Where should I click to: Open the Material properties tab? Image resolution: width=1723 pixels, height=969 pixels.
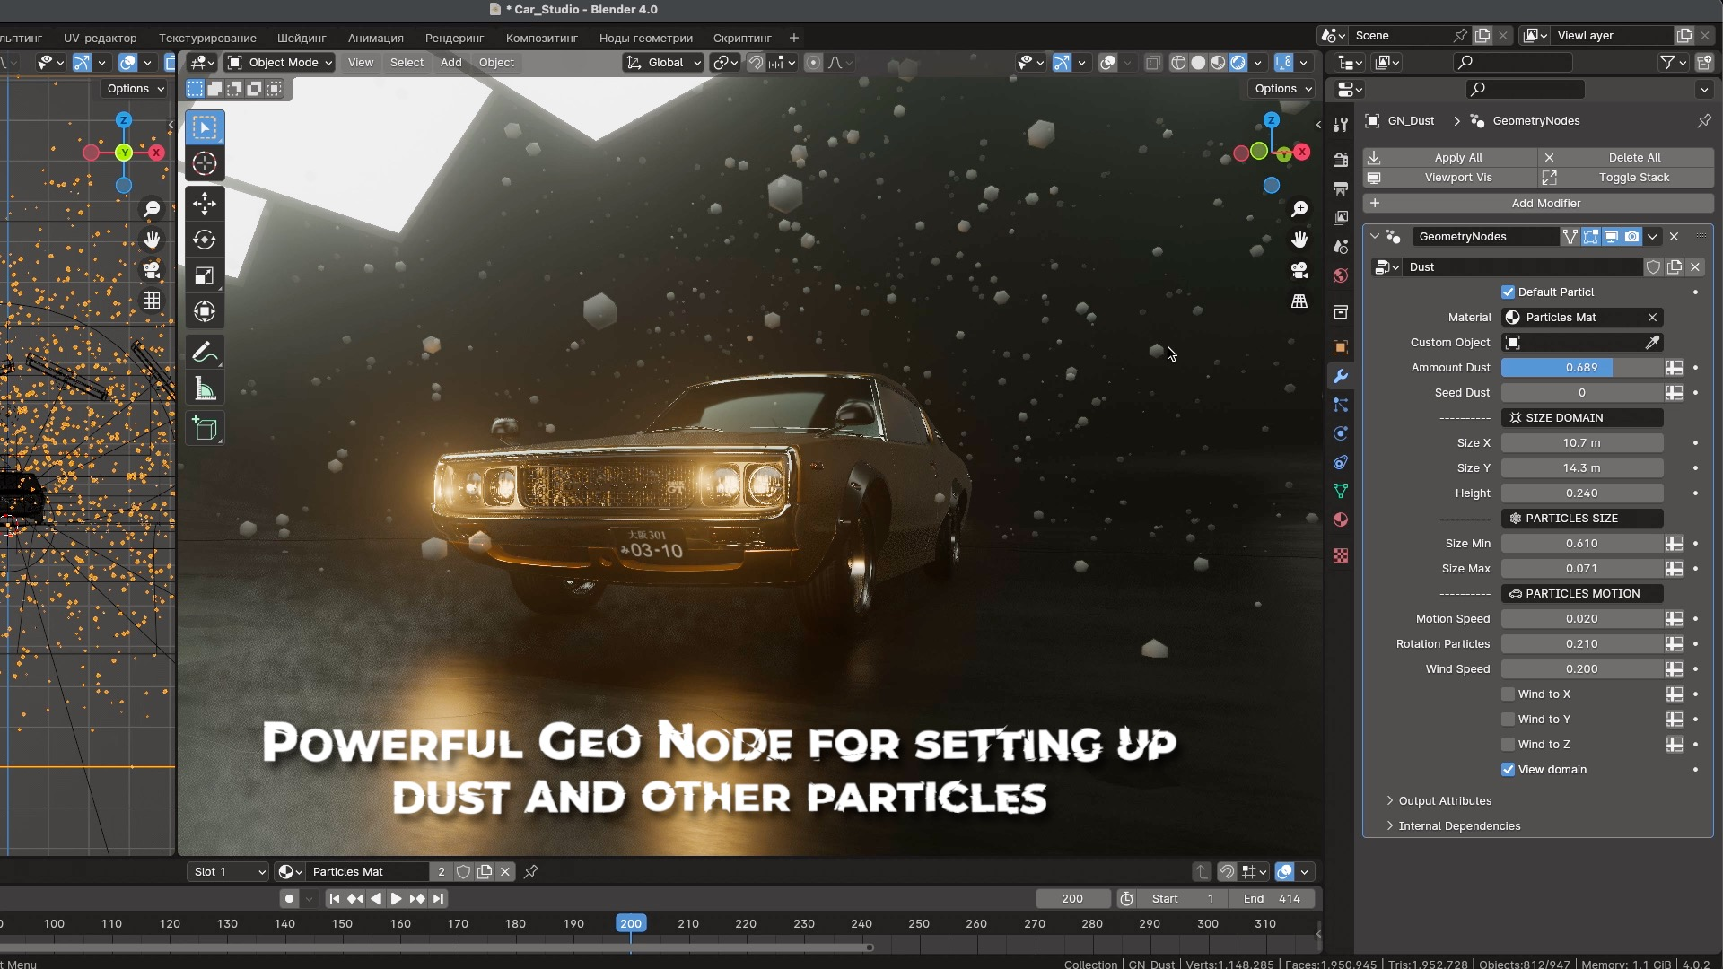point(1341,519)
